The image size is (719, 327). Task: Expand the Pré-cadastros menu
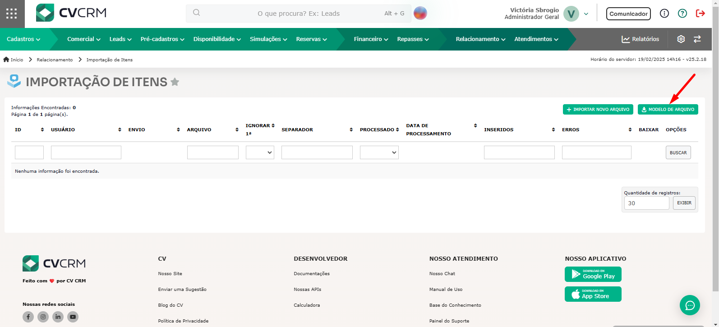point(162,39)
